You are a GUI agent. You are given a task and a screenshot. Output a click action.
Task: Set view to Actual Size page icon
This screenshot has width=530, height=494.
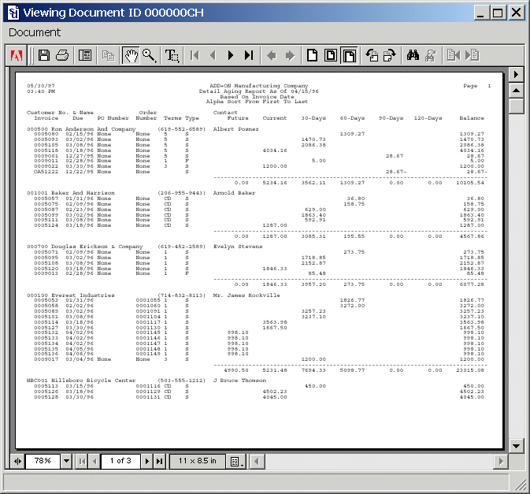(x=313, y=55)
